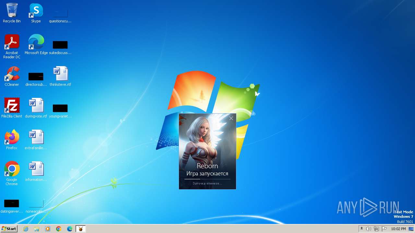The image size is (415, 233).
Task: Open Internet Explorer from the taskbar
Action: [26, 229]
